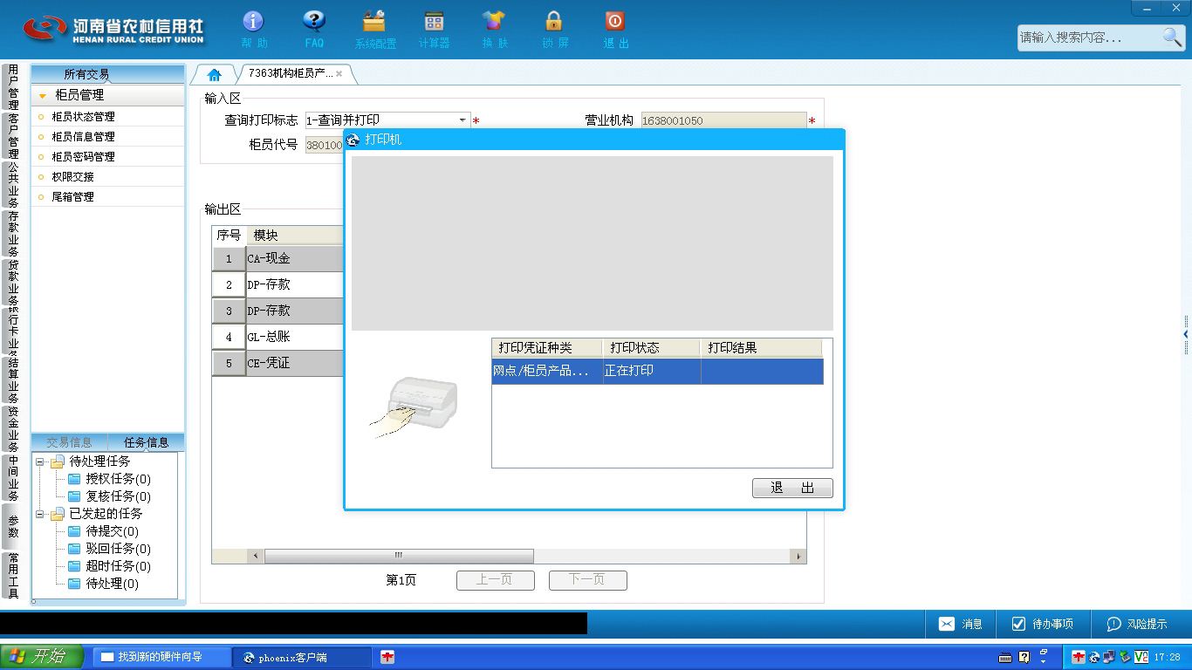The width and height of the screenshot is (1192, 670).
Task: Select the 网点/柜员产品... print job row
Action: coord(657,371)
